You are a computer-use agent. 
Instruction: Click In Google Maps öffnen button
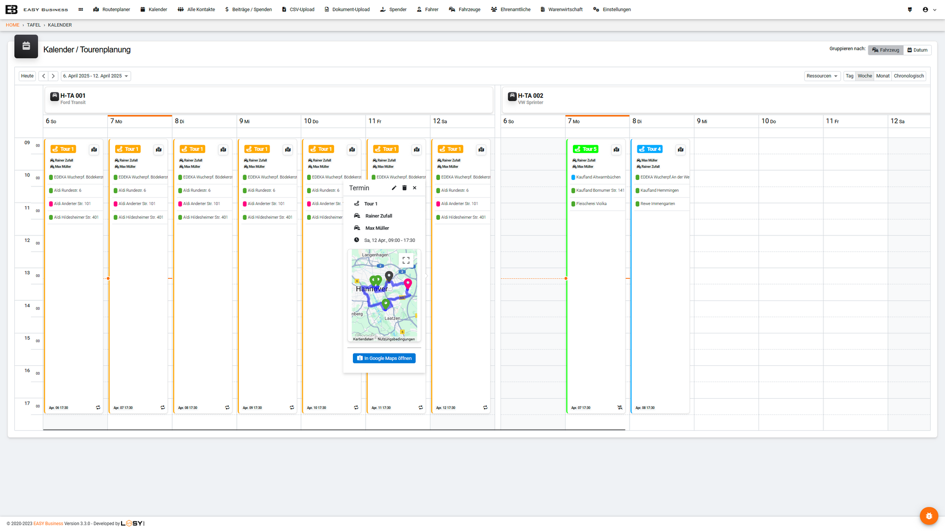tap(384, 358)
